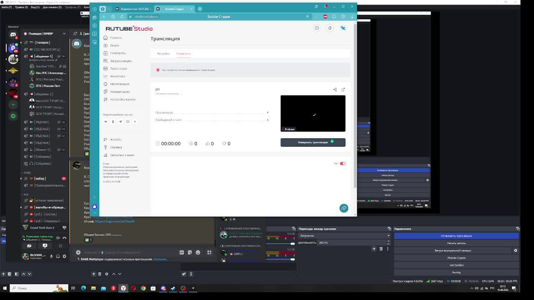Screen dimensions: 534x300
Task: Click the Комментарии sidebar icon
Action: tap(106, 92)
